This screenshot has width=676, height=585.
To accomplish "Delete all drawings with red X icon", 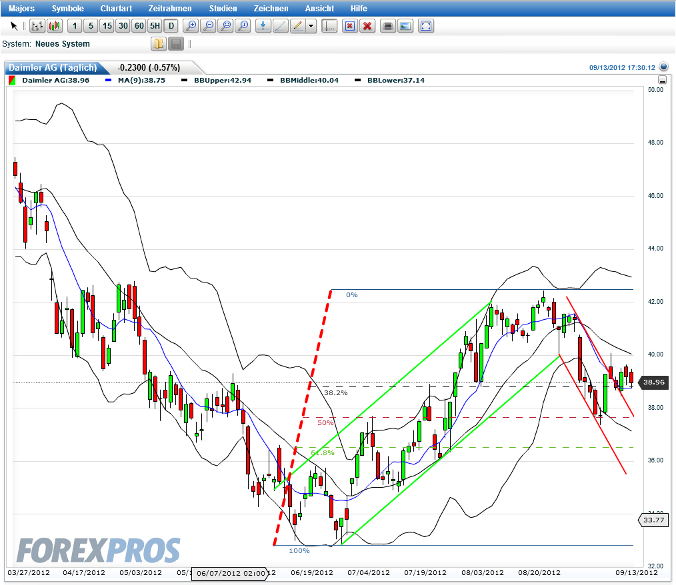I will pyautogui.click(x=367, y=25).
